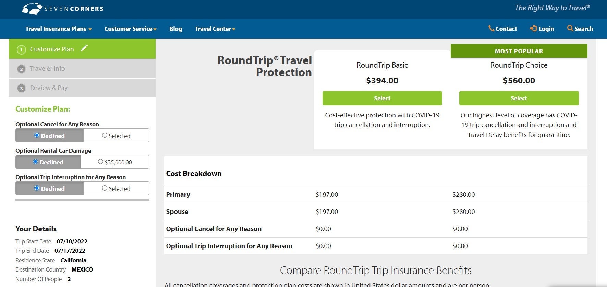Click the Seven Corners logo icon
Viewport: 607px width, 287px height.
point(32,9)
